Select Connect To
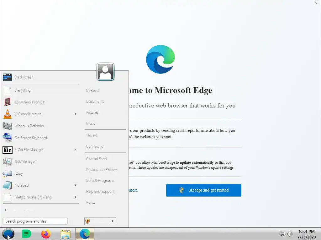 click(x=95, y=147)
